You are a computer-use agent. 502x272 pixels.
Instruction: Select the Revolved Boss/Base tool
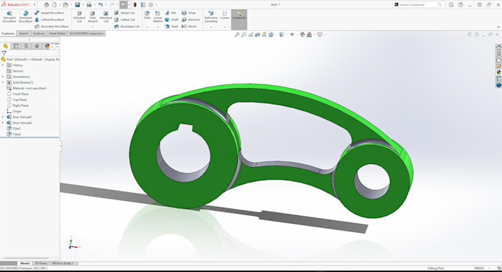point(25,17)
